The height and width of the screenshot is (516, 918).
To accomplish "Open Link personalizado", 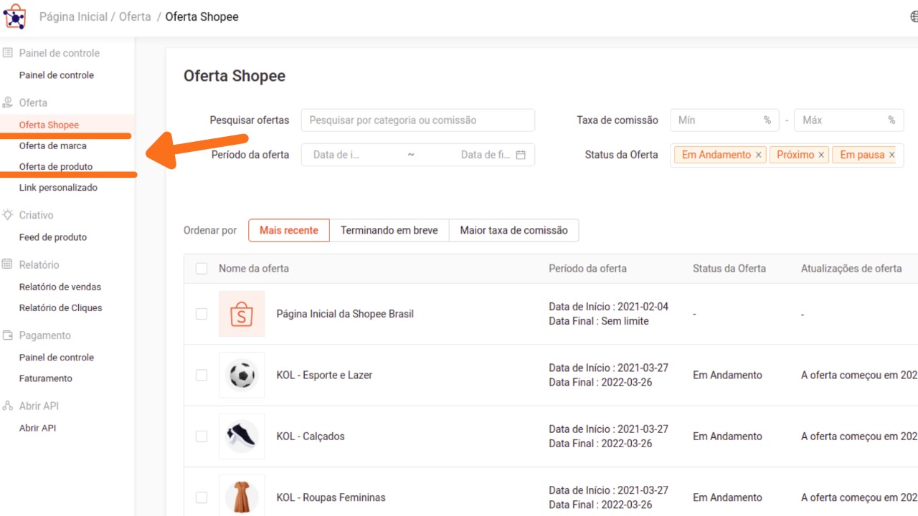I will (x=58, y=188).
